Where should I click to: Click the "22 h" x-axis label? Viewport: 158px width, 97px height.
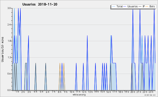[145, 92]
